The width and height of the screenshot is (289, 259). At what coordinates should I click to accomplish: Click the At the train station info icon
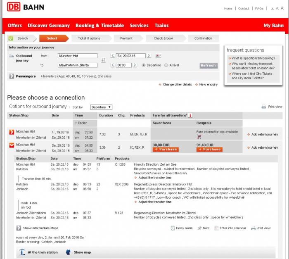point(22,252)
